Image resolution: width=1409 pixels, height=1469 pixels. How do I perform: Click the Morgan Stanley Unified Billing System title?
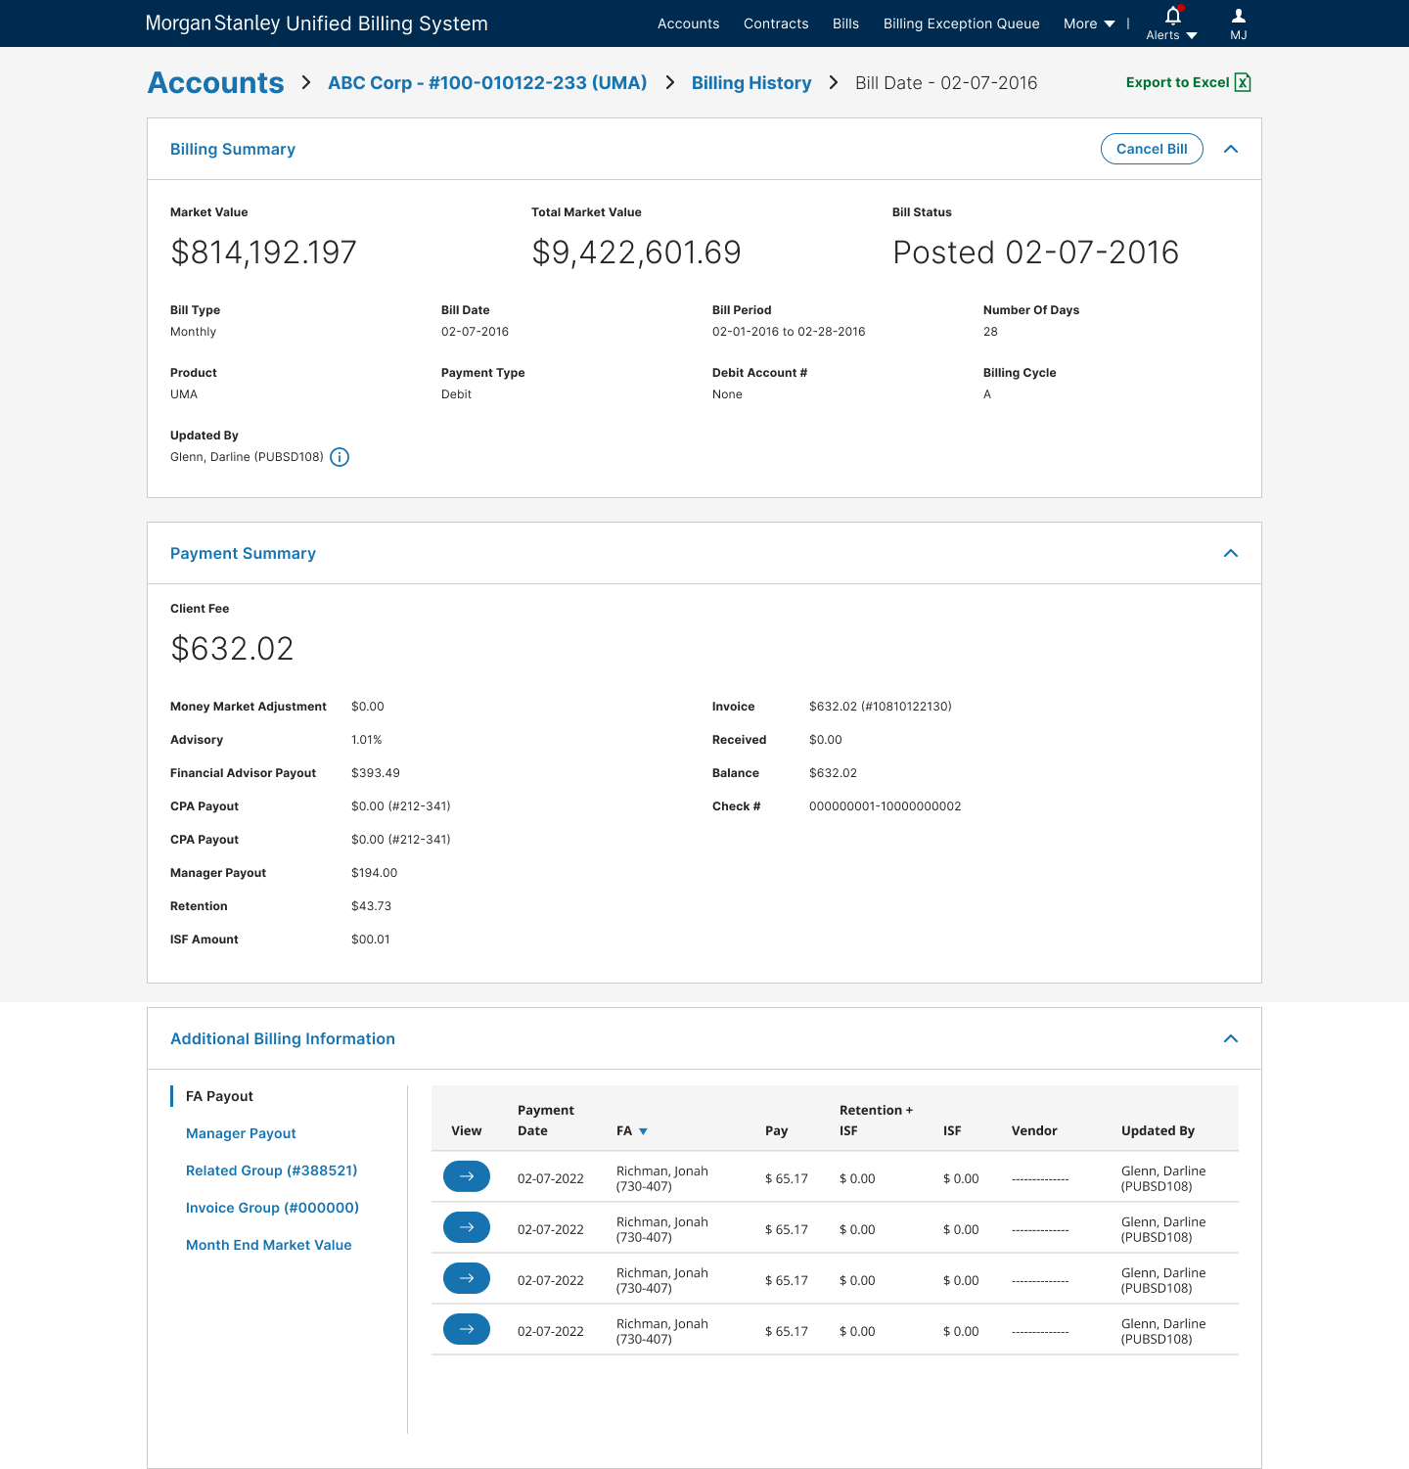(316, 23)
